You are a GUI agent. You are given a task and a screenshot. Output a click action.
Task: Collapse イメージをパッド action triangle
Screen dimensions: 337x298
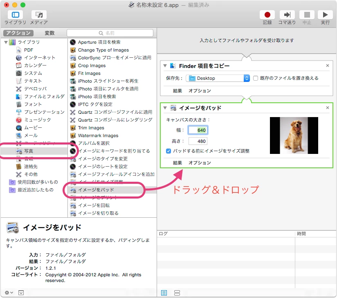[165, 108]
